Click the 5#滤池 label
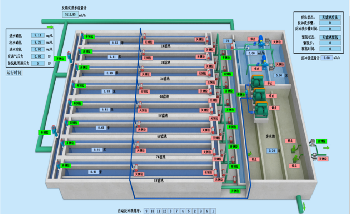The image size is (350, 214). point(163,116)
